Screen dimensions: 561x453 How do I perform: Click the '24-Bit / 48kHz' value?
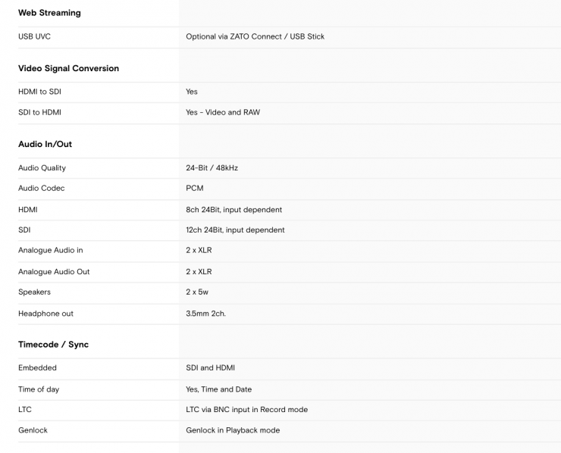click(x=212, y=168)
